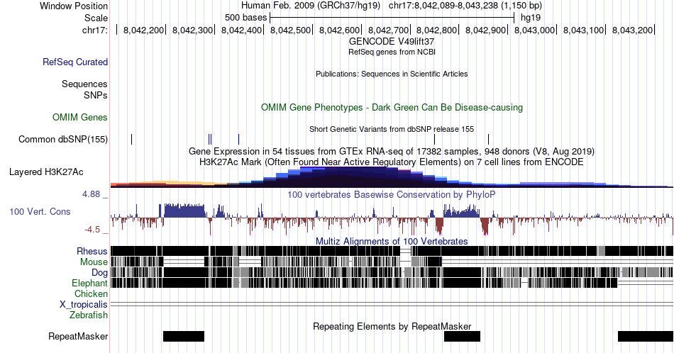Image resolution: width=674 pixels, height=353 pixels.
Task: Click the chr17: ruler label
Action: [95, 30]
